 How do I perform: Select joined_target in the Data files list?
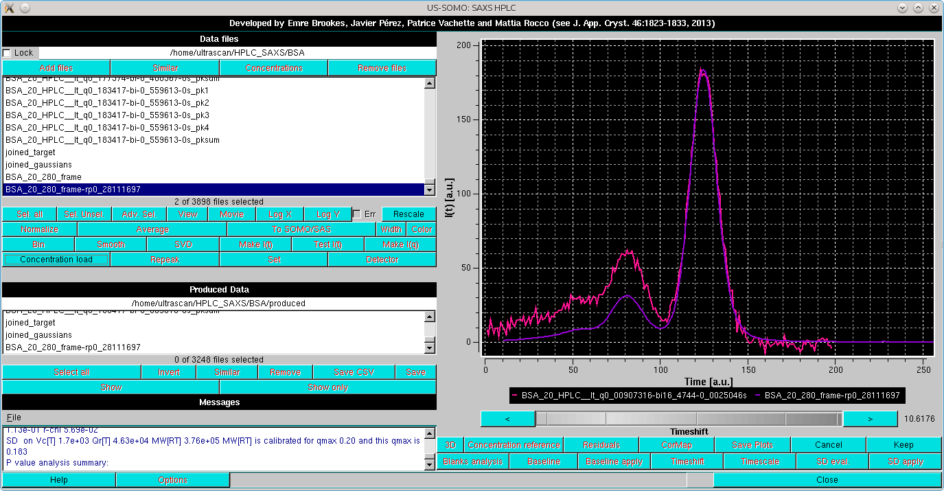click(214, 152)
